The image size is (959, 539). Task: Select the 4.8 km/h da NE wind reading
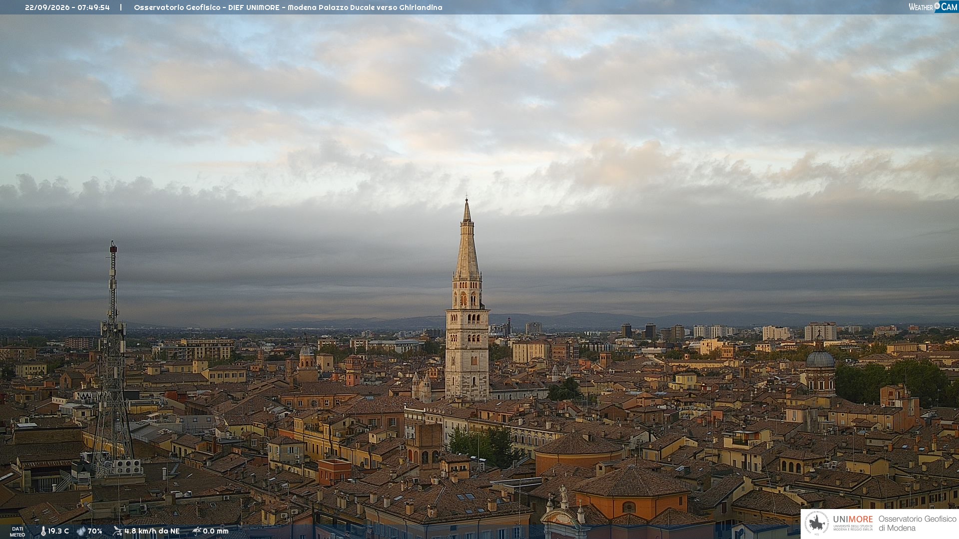click(x=152, y=531)
